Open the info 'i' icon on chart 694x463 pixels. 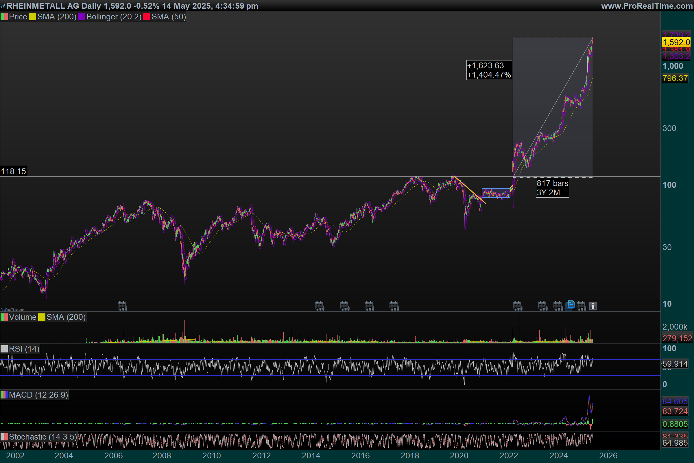pos(593,306)
